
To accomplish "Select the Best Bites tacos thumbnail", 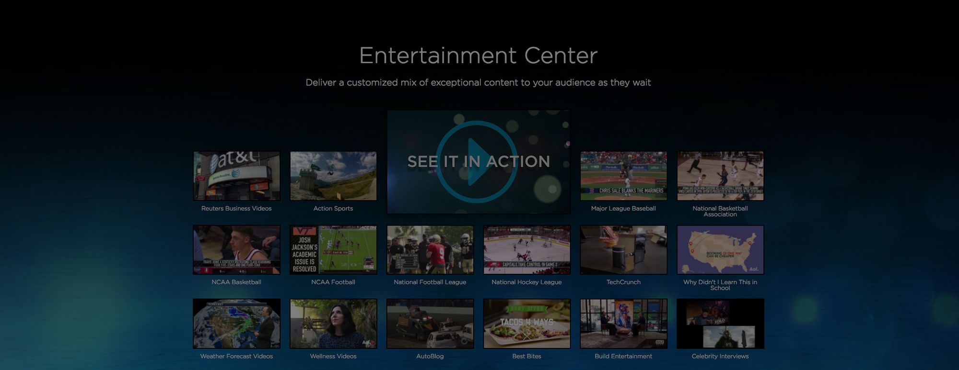I will pyautogui.click(x=526, y=324).
